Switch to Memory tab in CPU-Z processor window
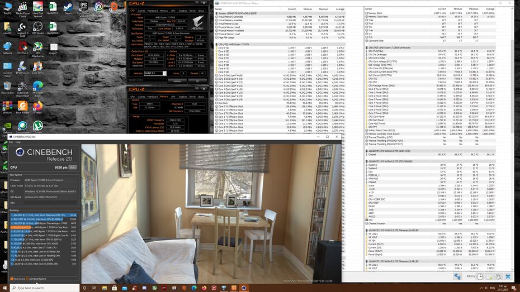 tap(164, 11)
